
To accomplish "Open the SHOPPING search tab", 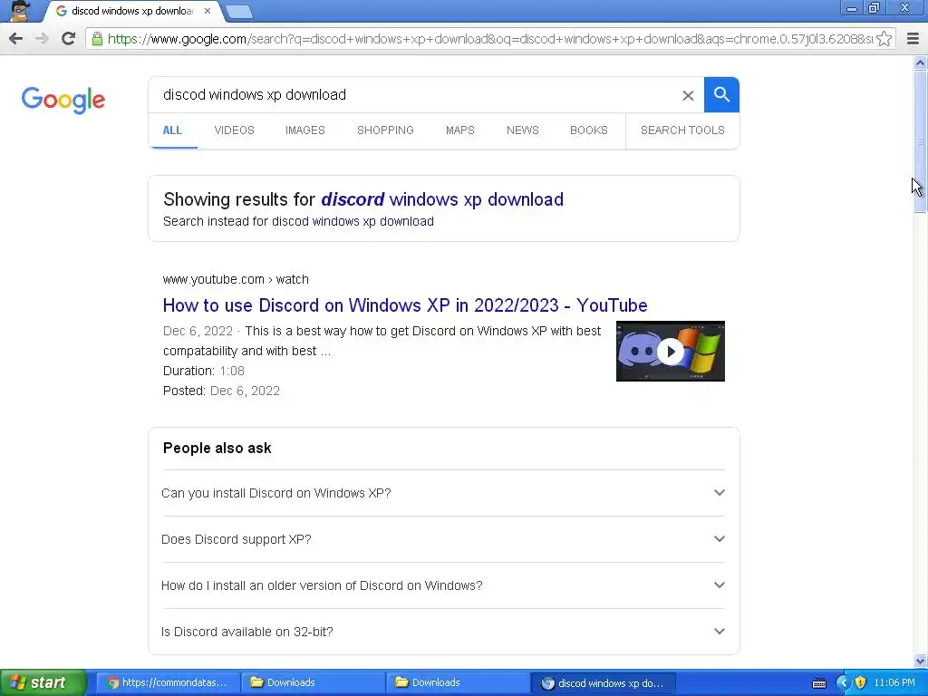I will [385, 130].
